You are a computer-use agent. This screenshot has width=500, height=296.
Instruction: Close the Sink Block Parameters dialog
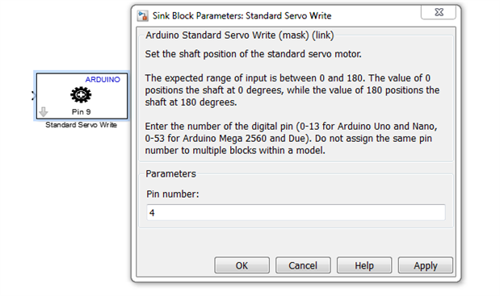pyautogui.click(x=439, y=12)
